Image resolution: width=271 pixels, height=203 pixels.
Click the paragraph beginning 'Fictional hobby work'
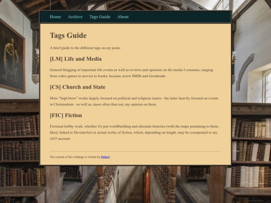pos(134,132)
